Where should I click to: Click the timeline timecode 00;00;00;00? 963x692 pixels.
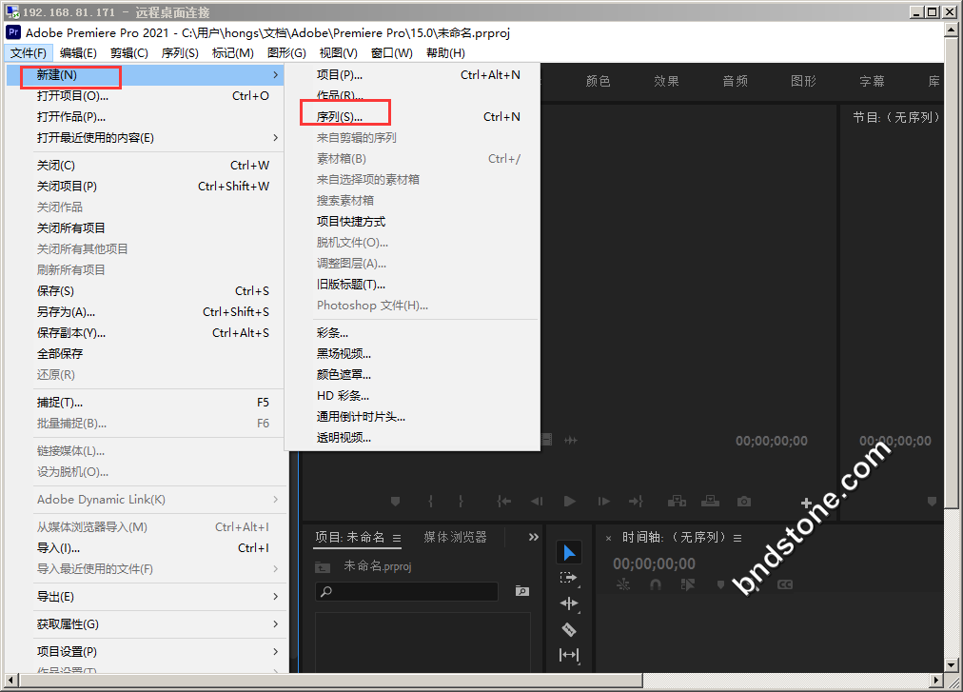[x=654, y=563]
